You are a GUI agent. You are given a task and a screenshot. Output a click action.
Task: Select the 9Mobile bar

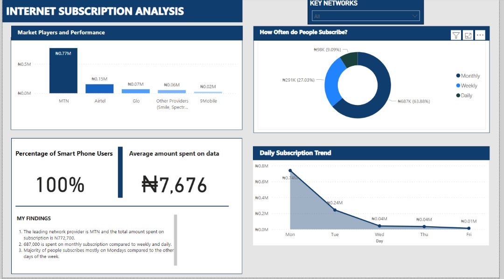point(208,92)
